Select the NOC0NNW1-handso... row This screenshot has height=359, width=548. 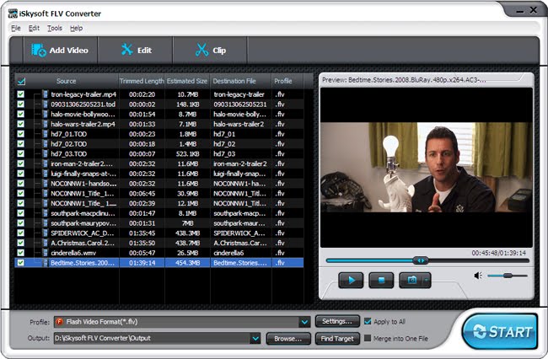(159, 184)
